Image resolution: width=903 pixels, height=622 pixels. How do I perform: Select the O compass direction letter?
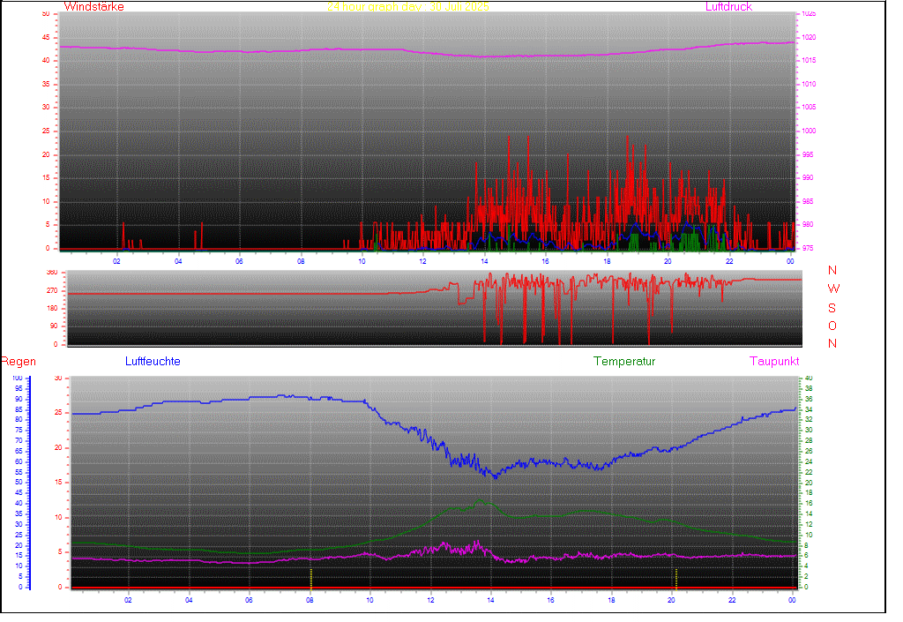click(x=832, y=326)
